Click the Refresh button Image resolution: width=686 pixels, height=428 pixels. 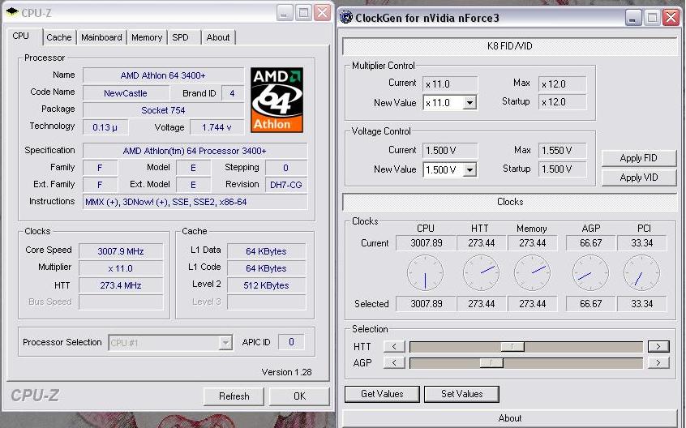pos(234,396)
